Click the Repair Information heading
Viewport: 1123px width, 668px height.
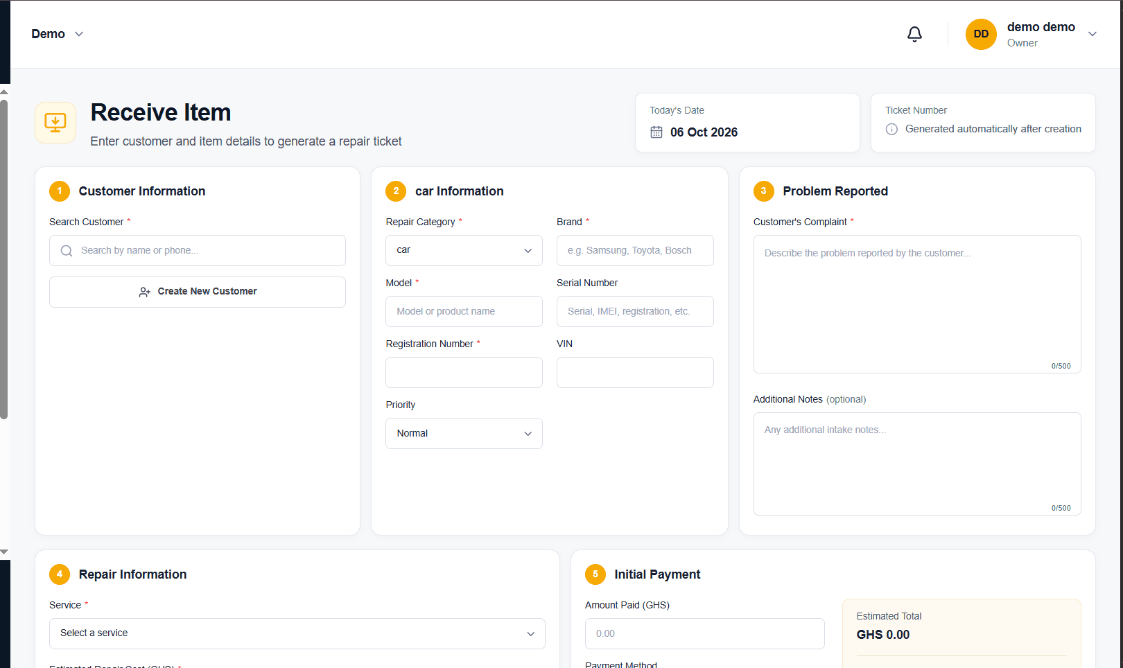(132, 574)
